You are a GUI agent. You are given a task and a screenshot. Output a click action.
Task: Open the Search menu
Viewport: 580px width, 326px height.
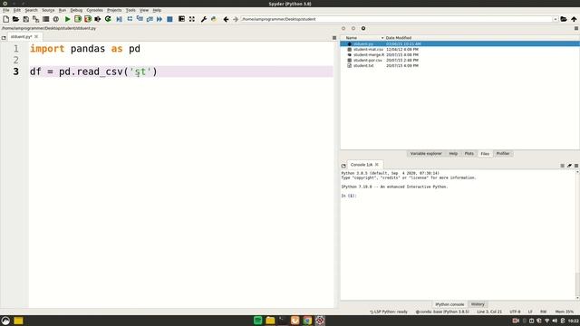tap(32, 10)
